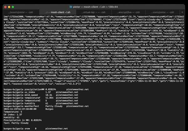Maximize the window using green button
This screenshot has height=131, width=188.
(13, 7)
